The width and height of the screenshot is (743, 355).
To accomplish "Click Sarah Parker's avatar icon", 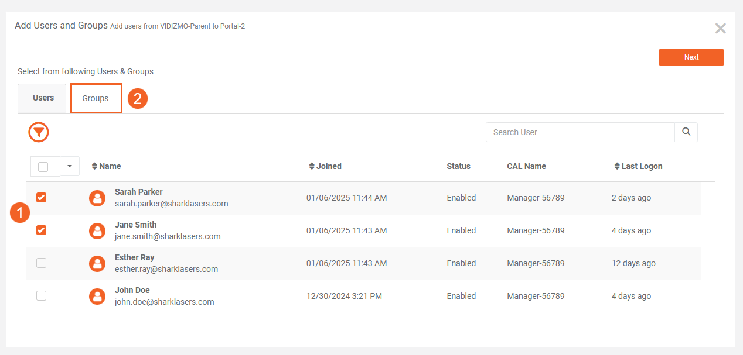I will (97, 198).
